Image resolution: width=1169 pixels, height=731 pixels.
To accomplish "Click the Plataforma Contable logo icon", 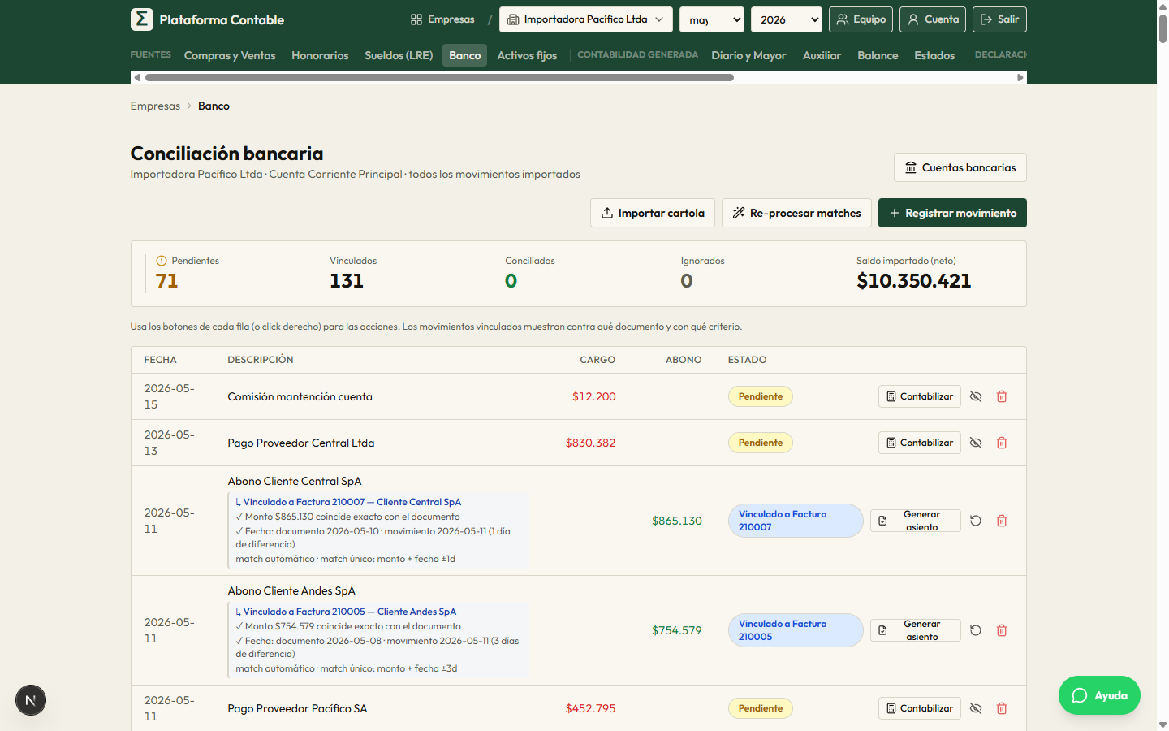I will [x=142, y=19].
